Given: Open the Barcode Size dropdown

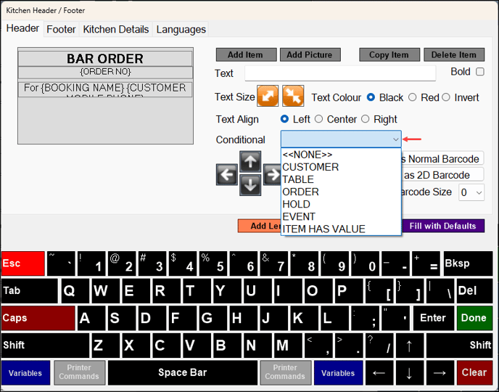Looking at the screenshot, I should (471, 192).
